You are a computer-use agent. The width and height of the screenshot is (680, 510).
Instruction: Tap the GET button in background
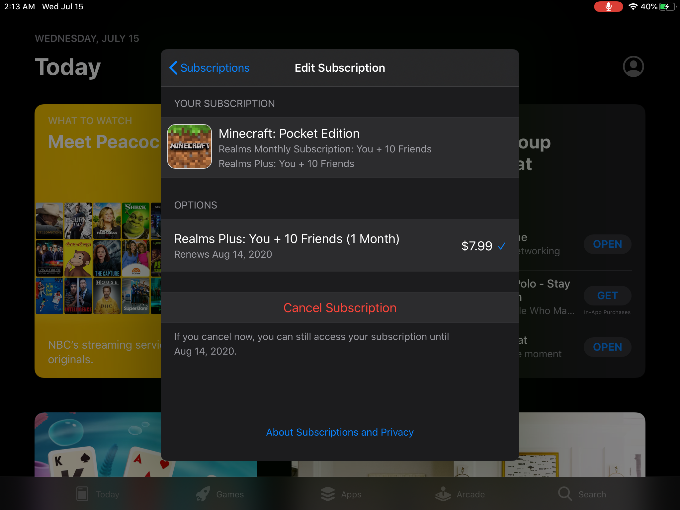[x=607, y=296]
